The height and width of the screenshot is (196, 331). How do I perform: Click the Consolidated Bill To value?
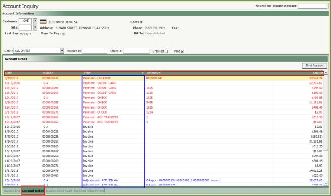pos(155,34)
